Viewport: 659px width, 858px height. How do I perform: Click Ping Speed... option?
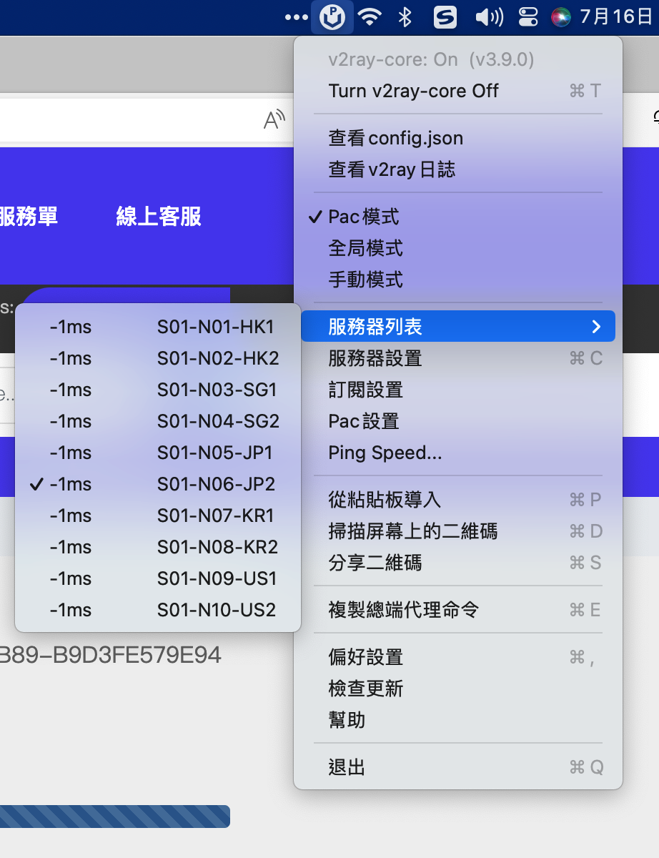pyautogui.click(x=385, y=453)
